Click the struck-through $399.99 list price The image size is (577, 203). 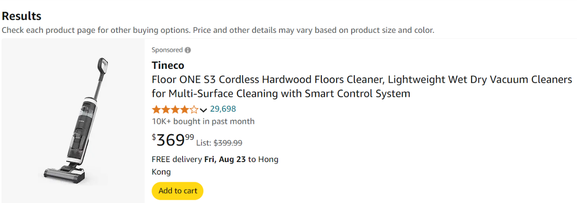coord(228,143)
